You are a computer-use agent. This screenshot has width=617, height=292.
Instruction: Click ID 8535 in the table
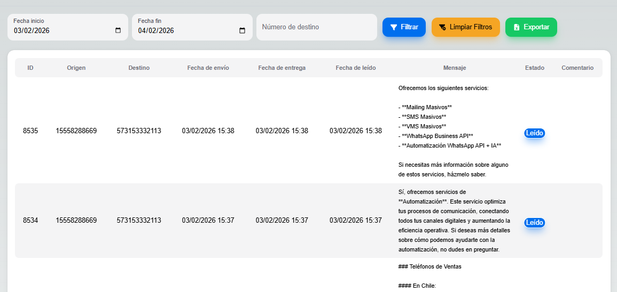(x=30, y=131)
